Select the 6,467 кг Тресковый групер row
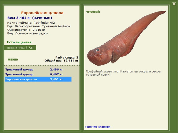This screenshot has height=133, width=178. click(x=38, y=74)
